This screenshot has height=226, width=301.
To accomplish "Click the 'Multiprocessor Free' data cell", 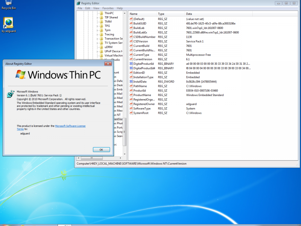I will click(198, 55).
